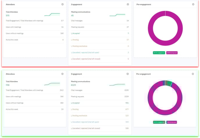Toggle the 94% During event legend badge
The height and width of the screenshot is (138, 200).
pos(172,122)
